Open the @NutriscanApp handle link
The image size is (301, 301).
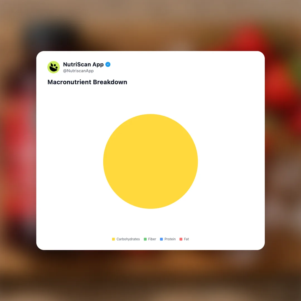[x=78, y=71]
